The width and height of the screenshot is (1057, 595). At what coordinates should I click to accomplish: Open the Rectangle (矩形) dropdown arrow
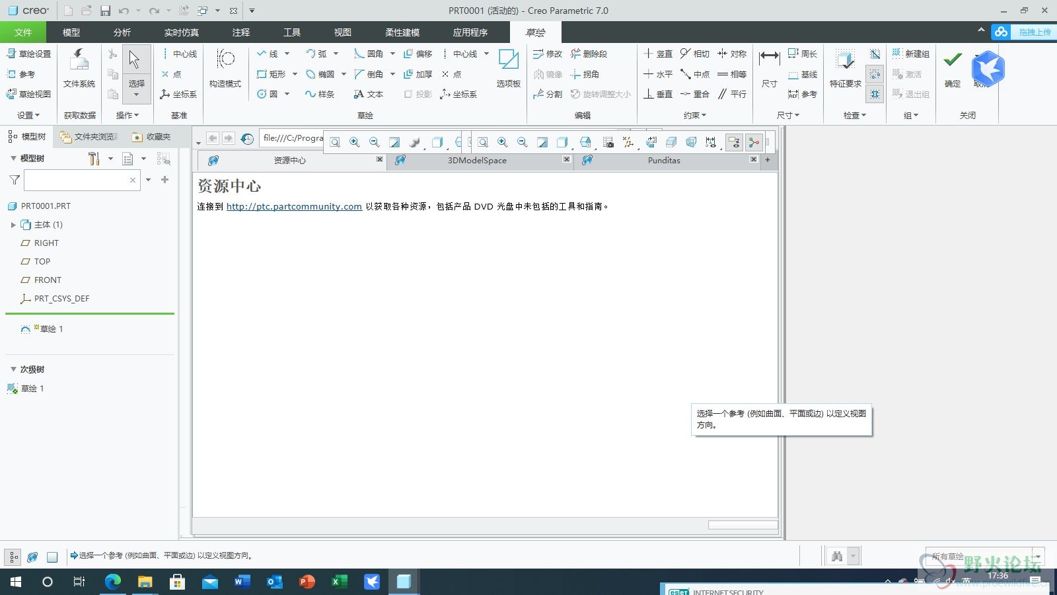click(x=295, y=74)
